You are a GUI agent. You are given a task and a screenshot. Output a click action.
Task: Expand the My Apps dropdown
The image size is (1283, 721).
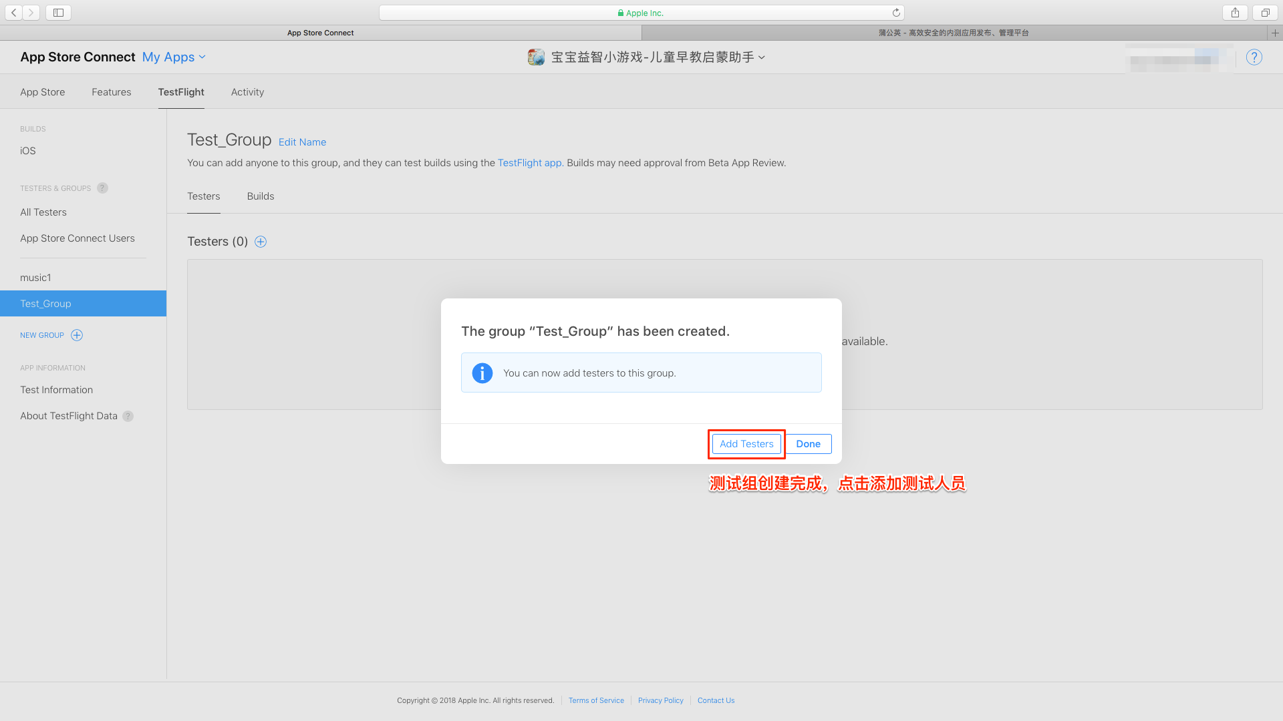174,57
